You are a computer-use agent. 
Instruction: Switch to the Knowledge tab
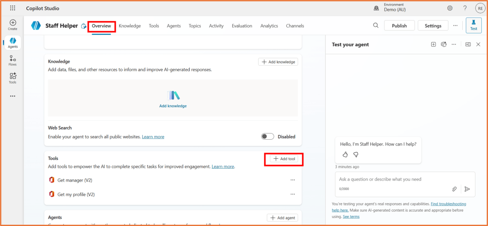[130, 26]
